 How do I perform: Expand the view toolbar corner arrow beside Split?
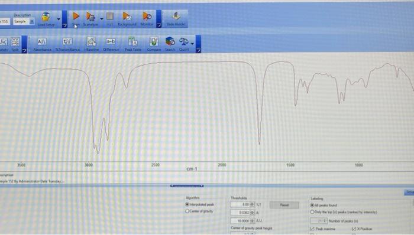[x=24, y=50]
